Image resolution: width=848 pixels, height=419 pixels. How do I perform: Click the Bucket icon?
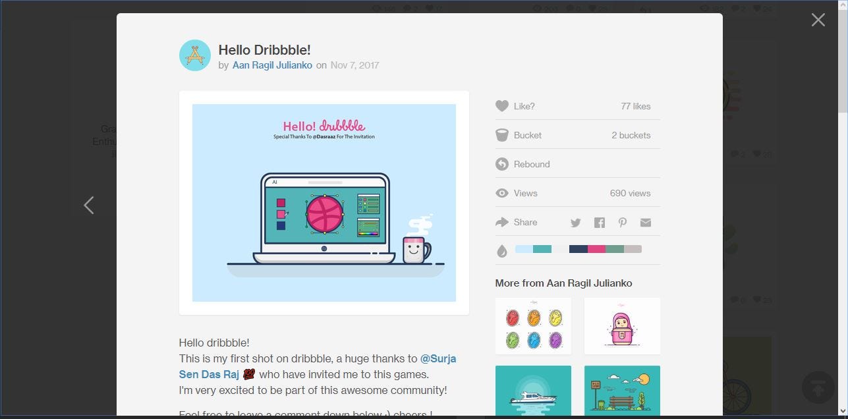[x=502, y=135]
